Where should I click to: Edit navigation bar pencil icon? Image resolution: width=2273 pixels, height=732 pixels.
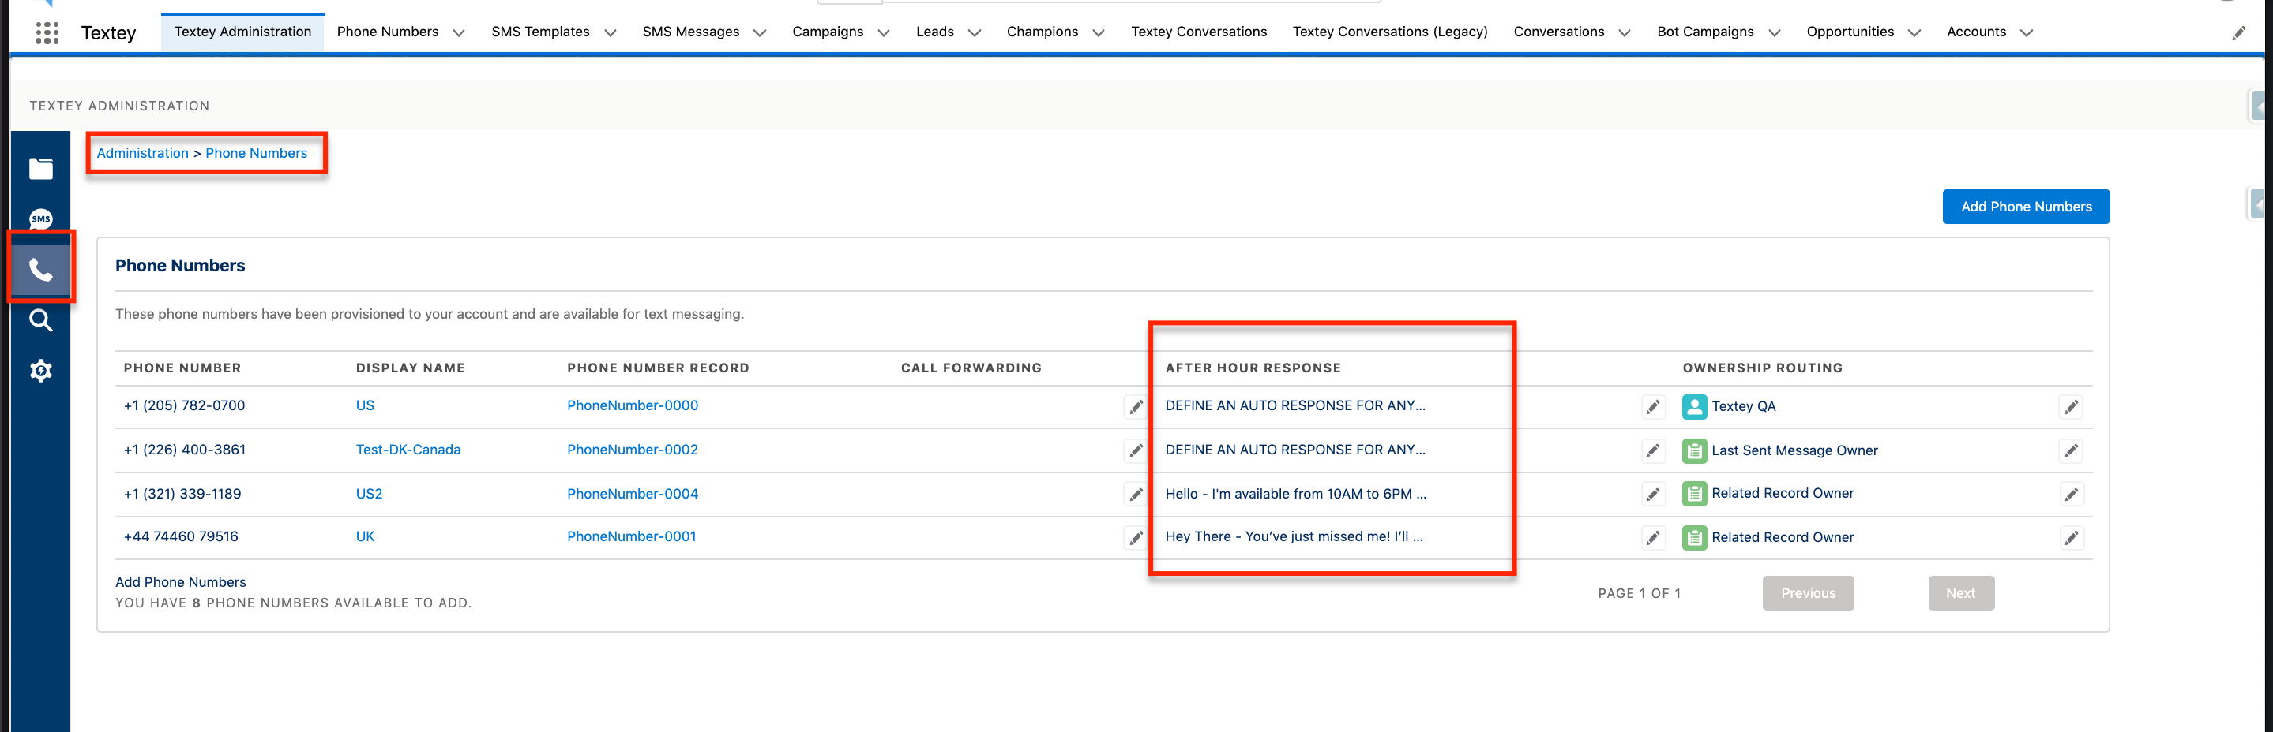coord(2238,32)
